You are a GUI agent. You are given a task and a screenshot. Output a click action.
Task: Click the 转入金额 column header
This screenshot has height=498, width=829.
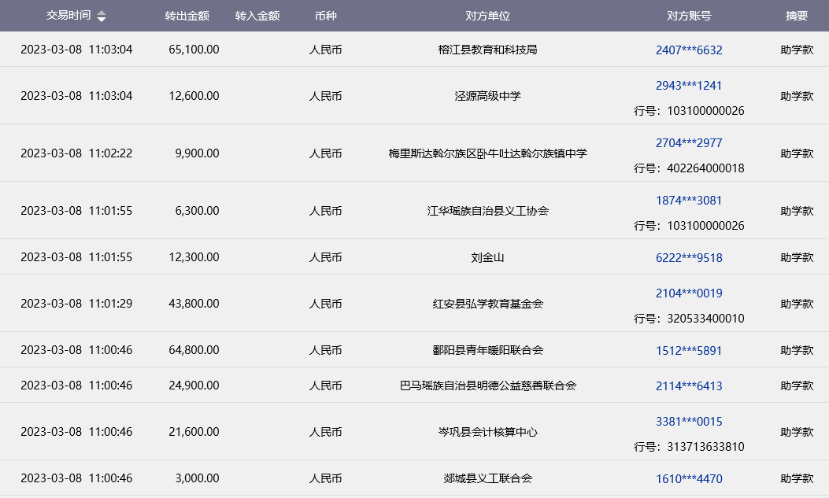257,16
